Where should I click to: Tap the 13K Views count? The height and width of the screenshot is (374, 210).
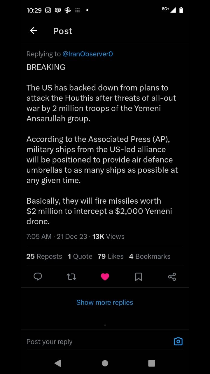click(108, 237)
